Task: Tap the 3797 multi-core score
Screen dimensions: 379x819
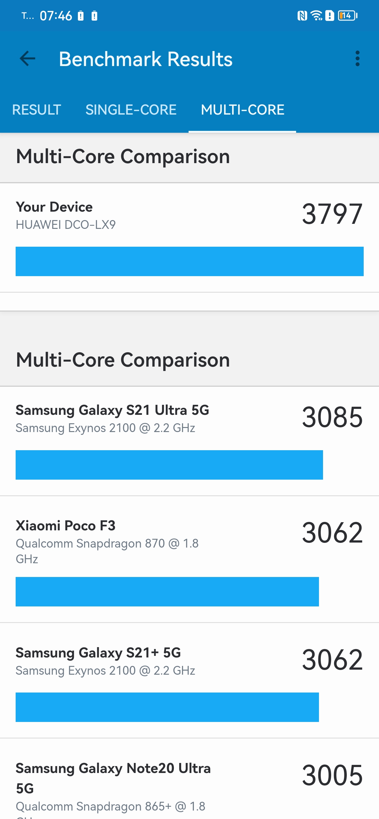Action: pos(332,214)
